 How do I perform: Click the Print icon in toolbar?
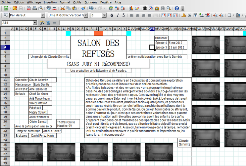click(x=34, y=8)
